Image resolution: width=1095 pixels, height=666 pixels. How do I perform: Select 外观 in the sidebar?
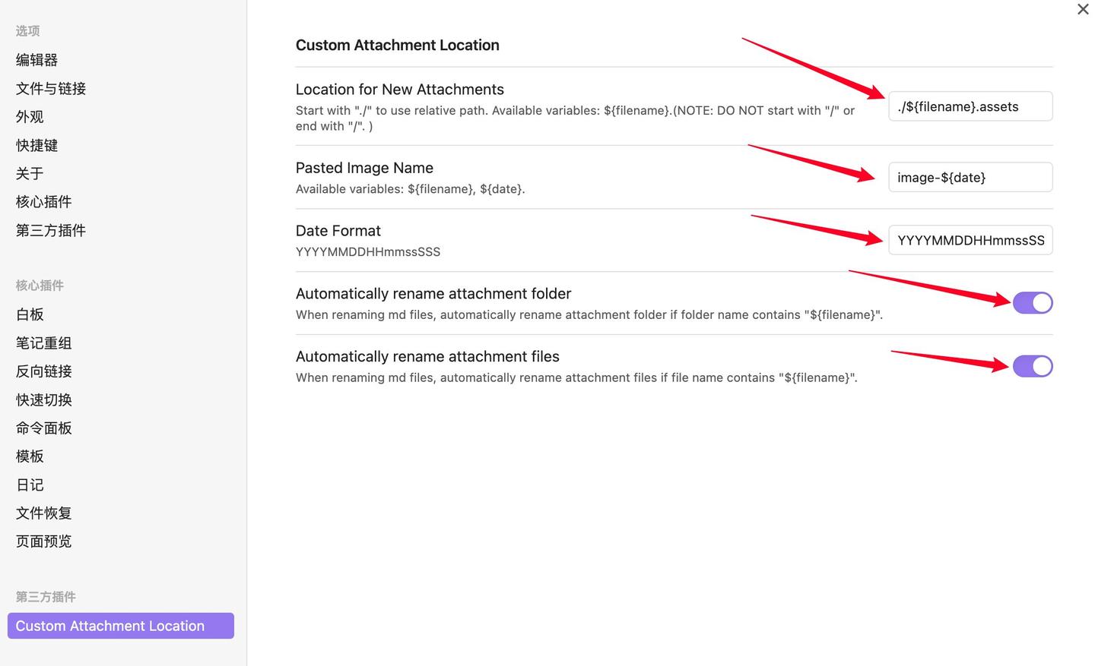point(30,117)
